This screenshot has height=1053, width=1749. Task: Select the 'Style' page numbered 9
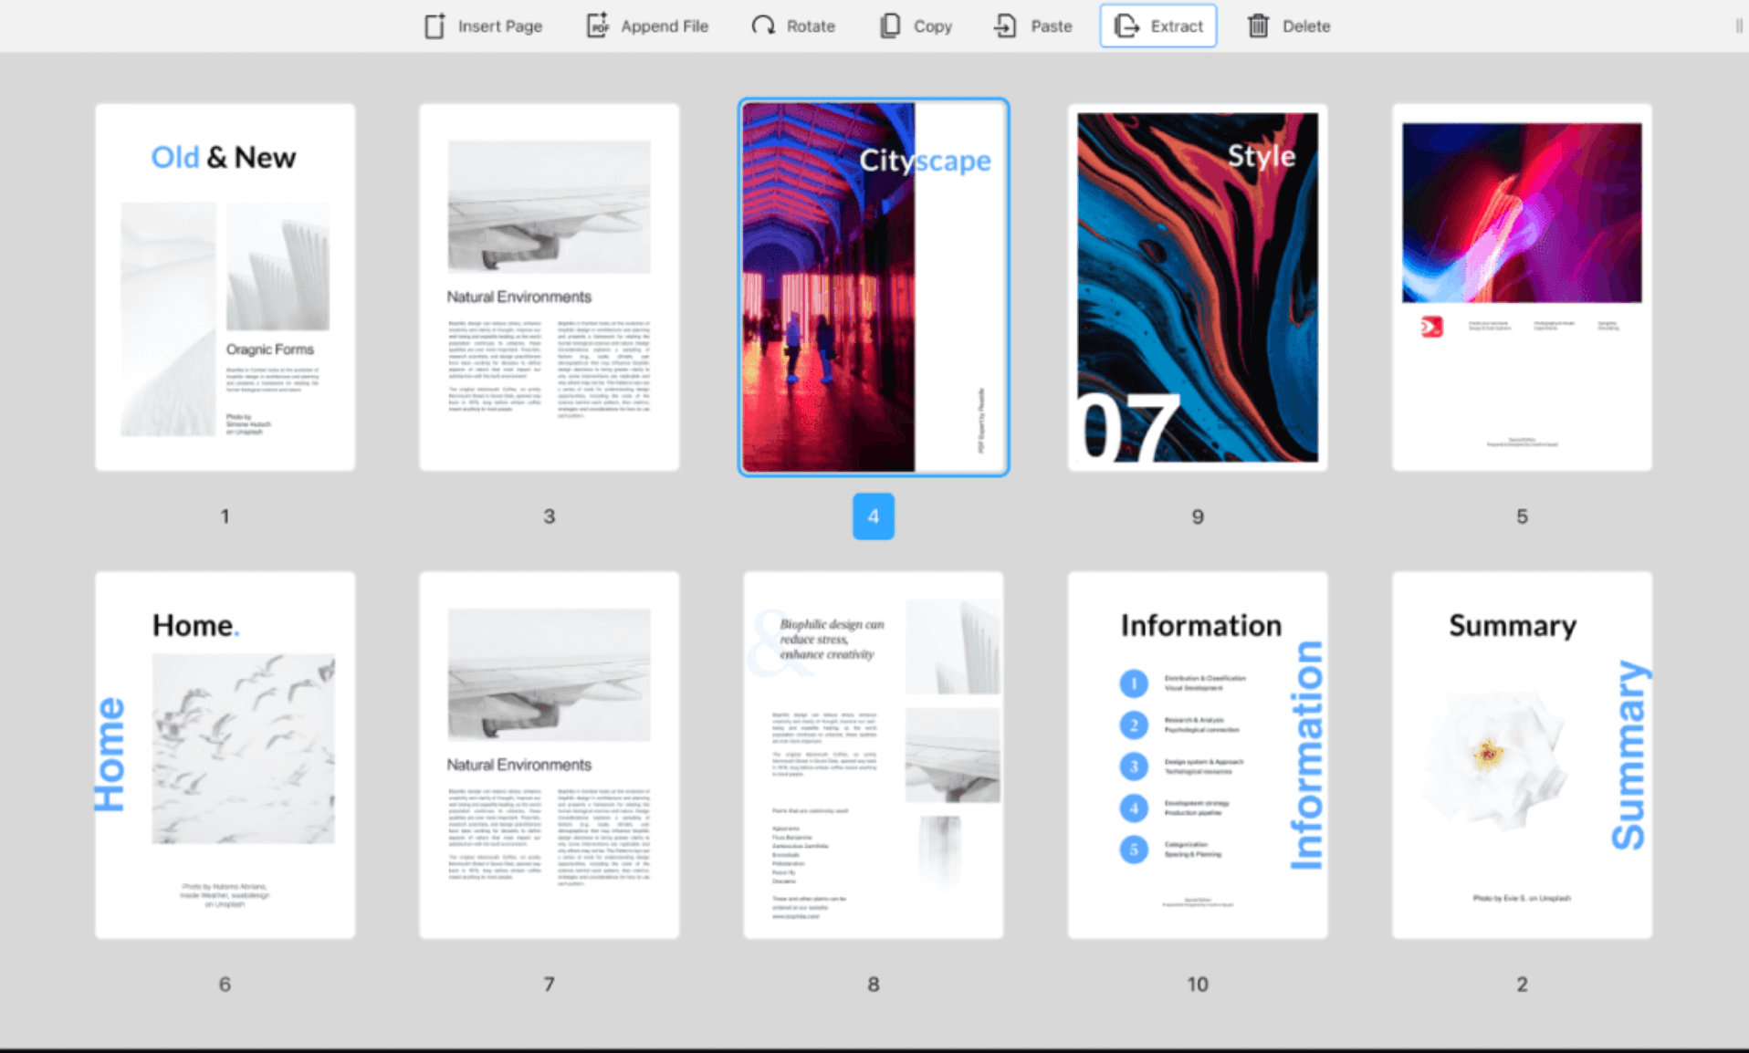[1198, 286]
